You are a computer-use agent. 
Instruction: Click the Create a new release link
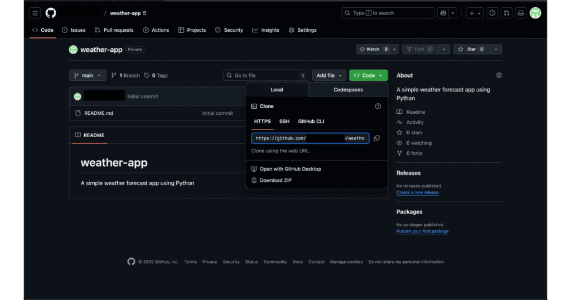click(x=417, y=192)
